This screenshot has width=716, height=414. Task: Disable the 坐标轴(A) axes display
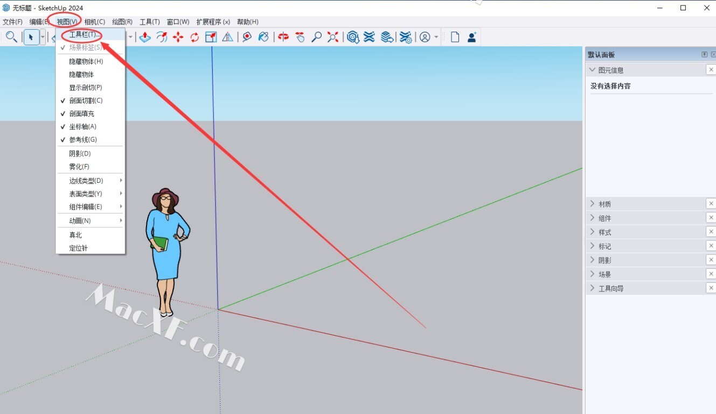point(91,126)
